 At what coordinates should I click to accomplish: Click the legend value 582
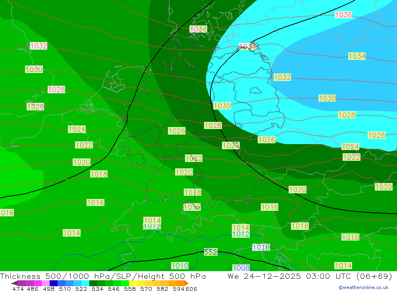(x=162, y=289)
